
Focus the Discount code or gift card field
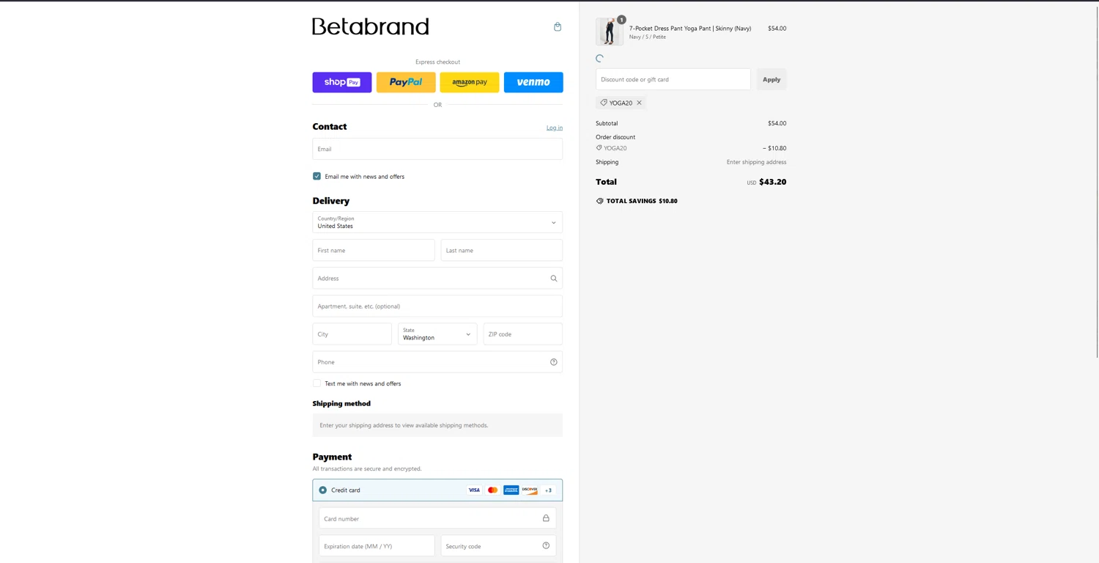[673, 79]
